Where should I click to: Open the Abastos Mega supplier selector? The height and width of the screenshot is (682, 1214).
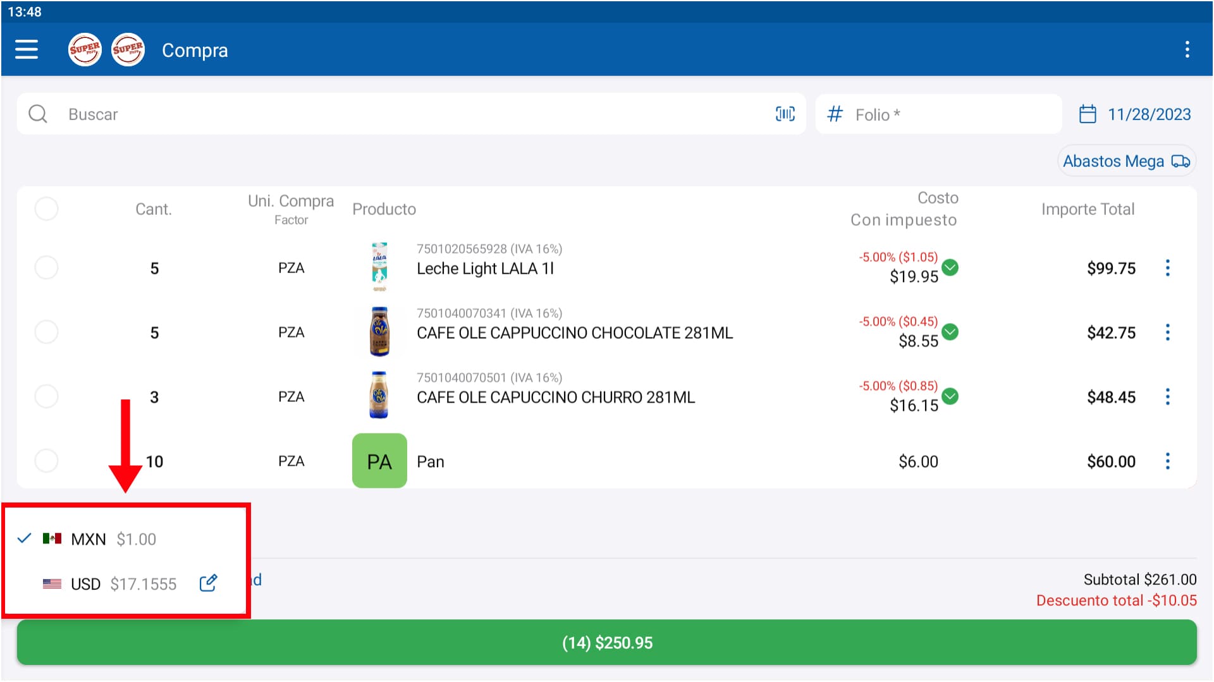(1125, 161)
